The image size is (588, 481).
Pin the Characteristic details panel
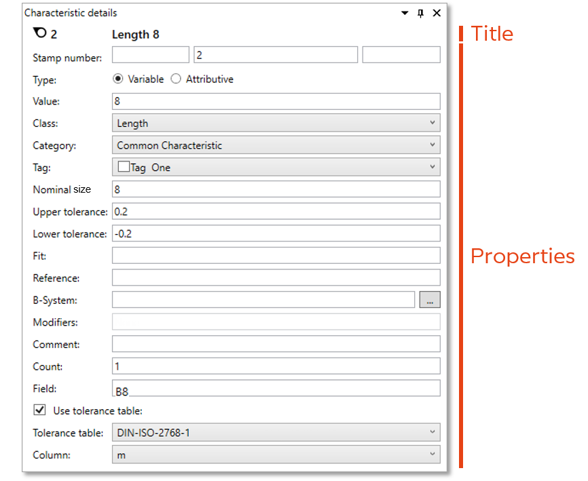[x=420, y=13]
